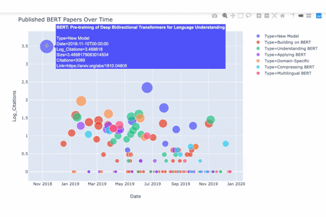326x217 pixels.
Task: Show closest data on hover
Action: (x=300, y=16)
